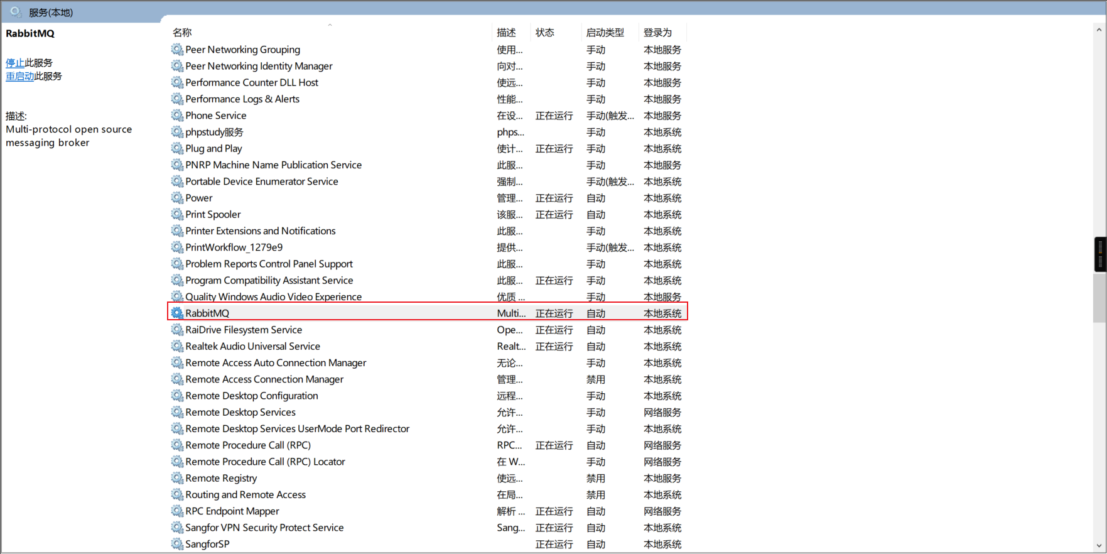This screenshot has height=554, width=1107.
Task: Select the phpstudy服务 entry
Action: pos(214,132)
